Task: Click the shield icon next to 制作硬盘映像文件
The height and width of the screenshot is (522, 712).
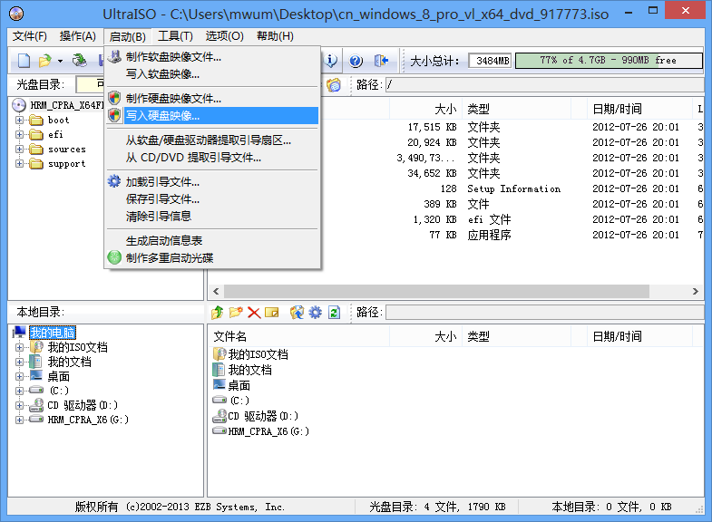Action: click(x=114, y=98)
